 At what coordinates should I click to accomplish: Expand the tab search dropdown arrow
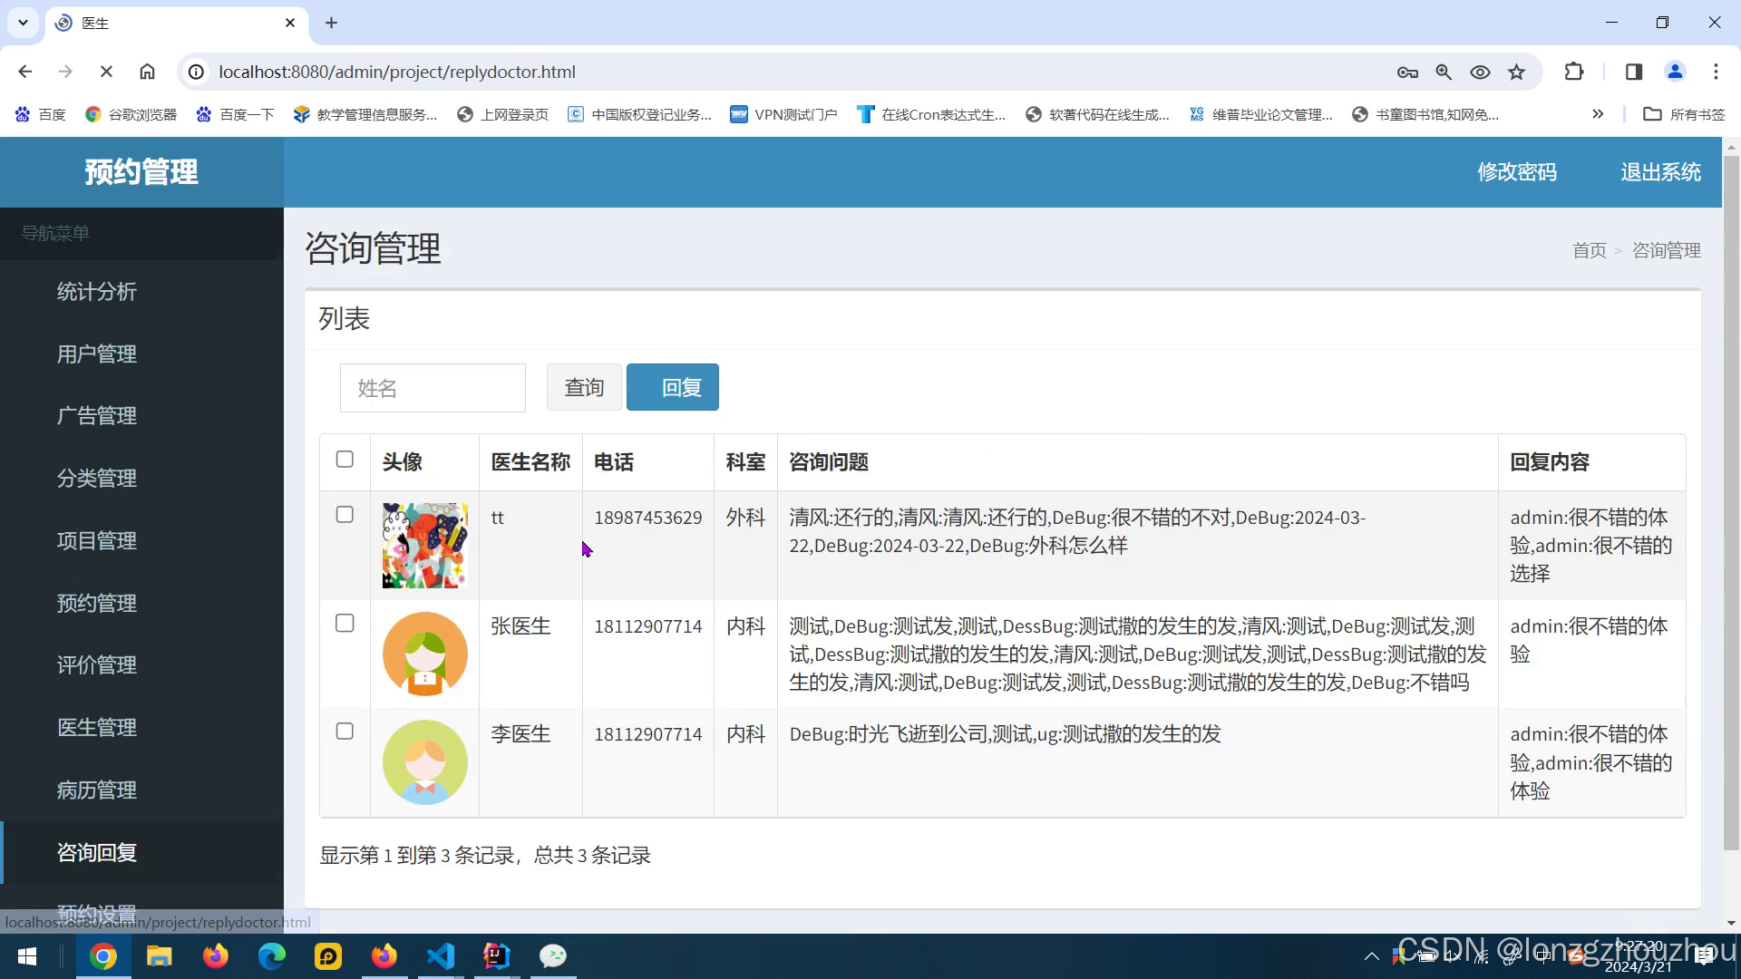point(23,23)
